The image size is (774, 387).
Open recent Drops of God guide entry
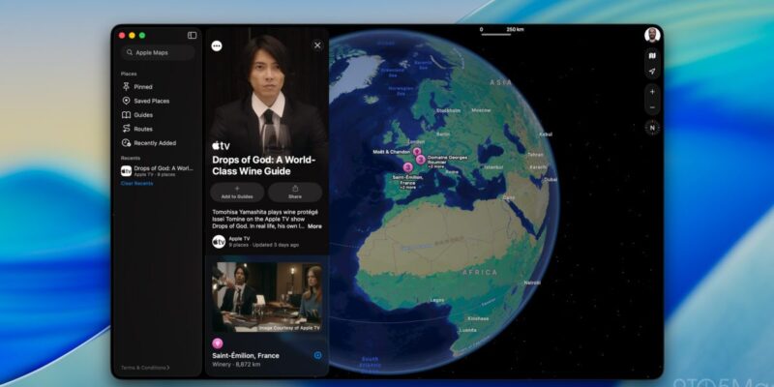pyautogui.click(x=157, y=171)
